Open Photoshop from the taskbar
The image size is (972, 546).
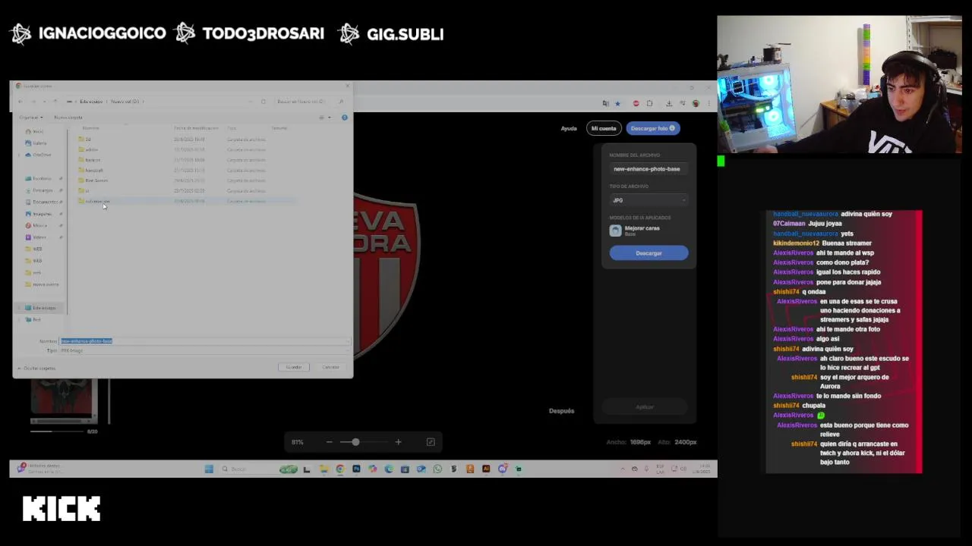(x=356, y=469)
